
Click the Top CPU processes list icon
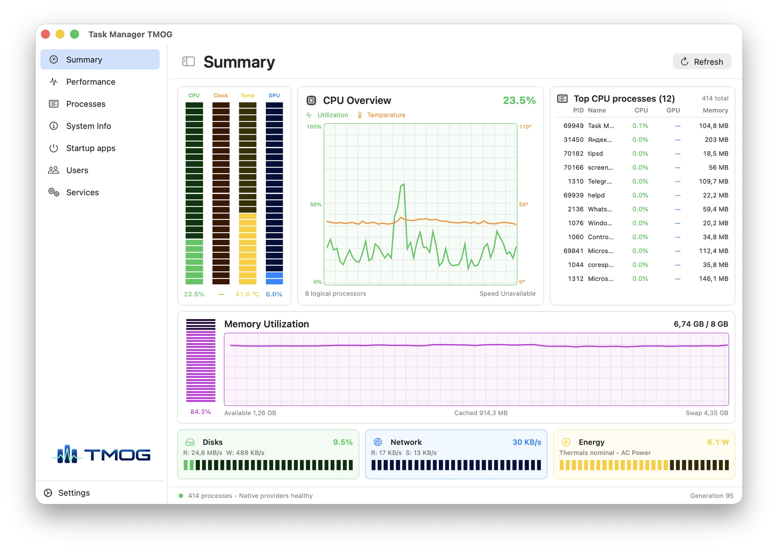562,99
